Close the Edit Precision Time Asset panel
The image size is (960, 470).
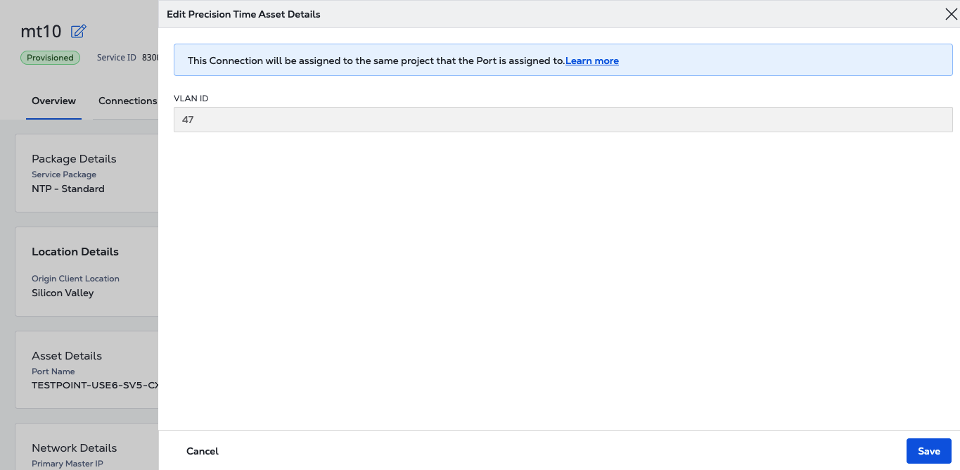coord(950,14)
